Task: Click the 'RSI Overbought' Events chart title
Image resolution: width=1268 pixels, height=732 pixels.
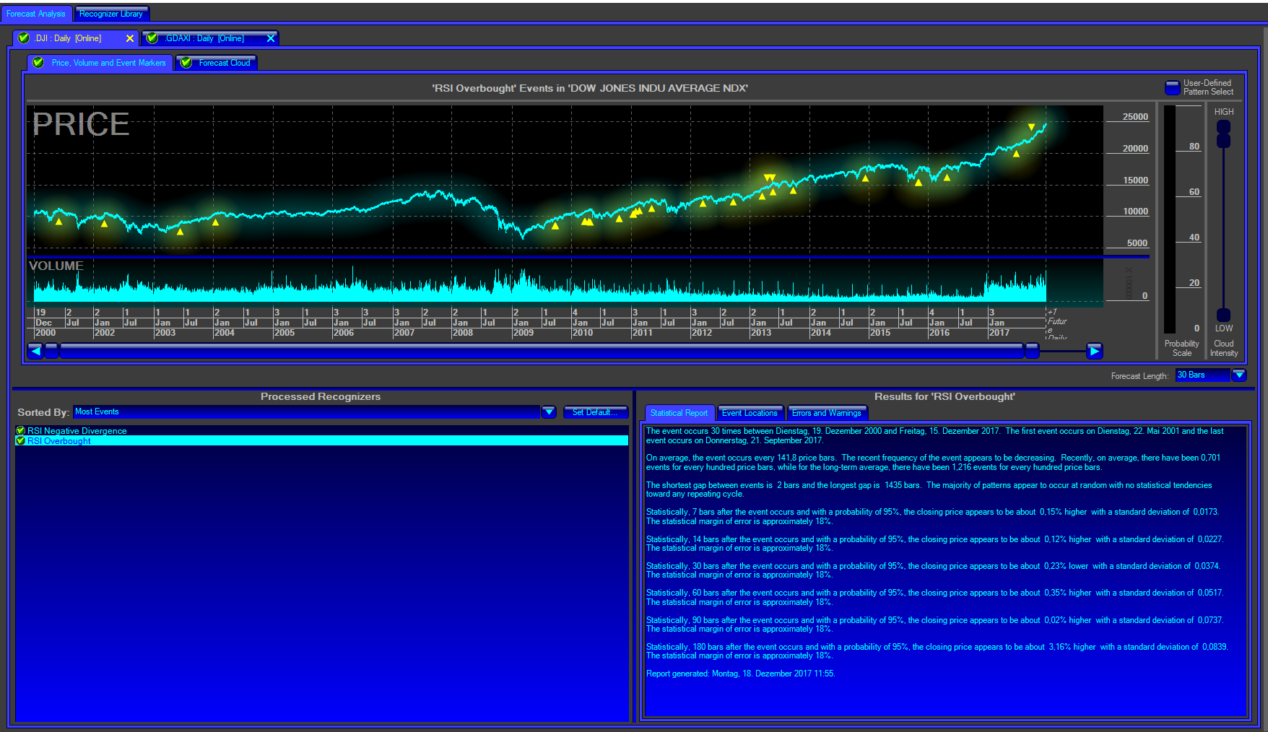Action: point(590,88)
